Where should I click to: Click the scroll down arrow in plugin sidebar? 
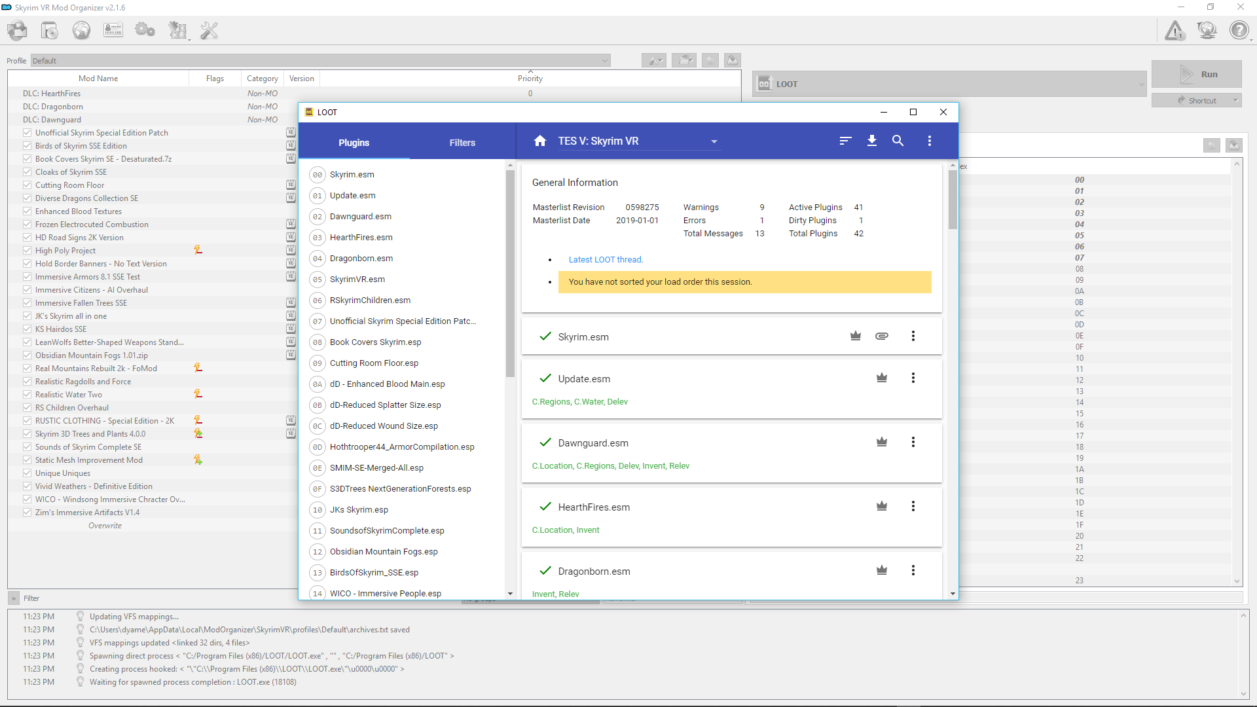coord(510,593)
